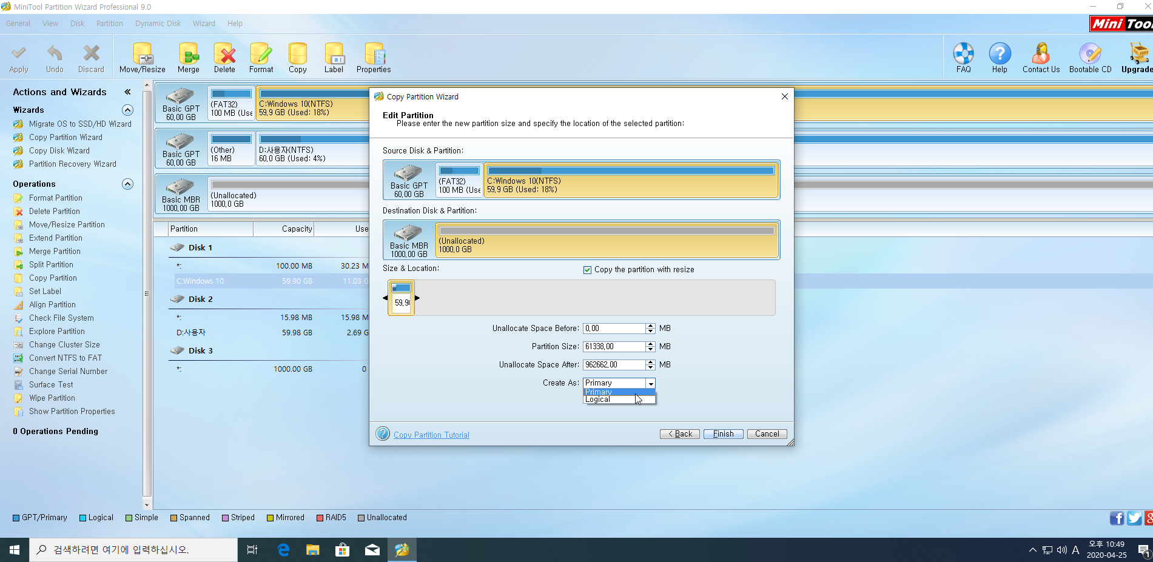Click right handle of partition slider
The image size is (1153, 562).
pos(417,298)
